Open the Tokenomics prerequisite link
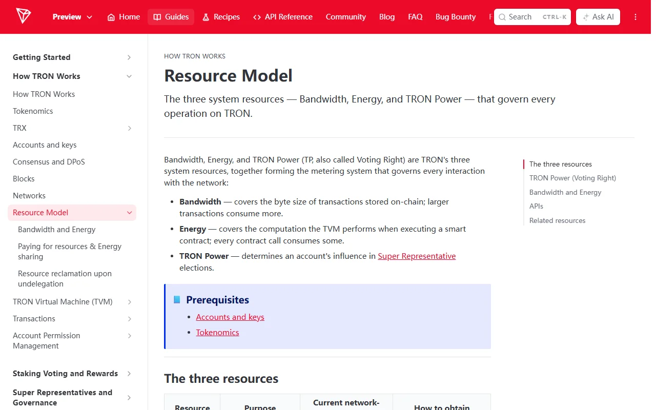This screenshot has width=656, height=410. (217, 333)
